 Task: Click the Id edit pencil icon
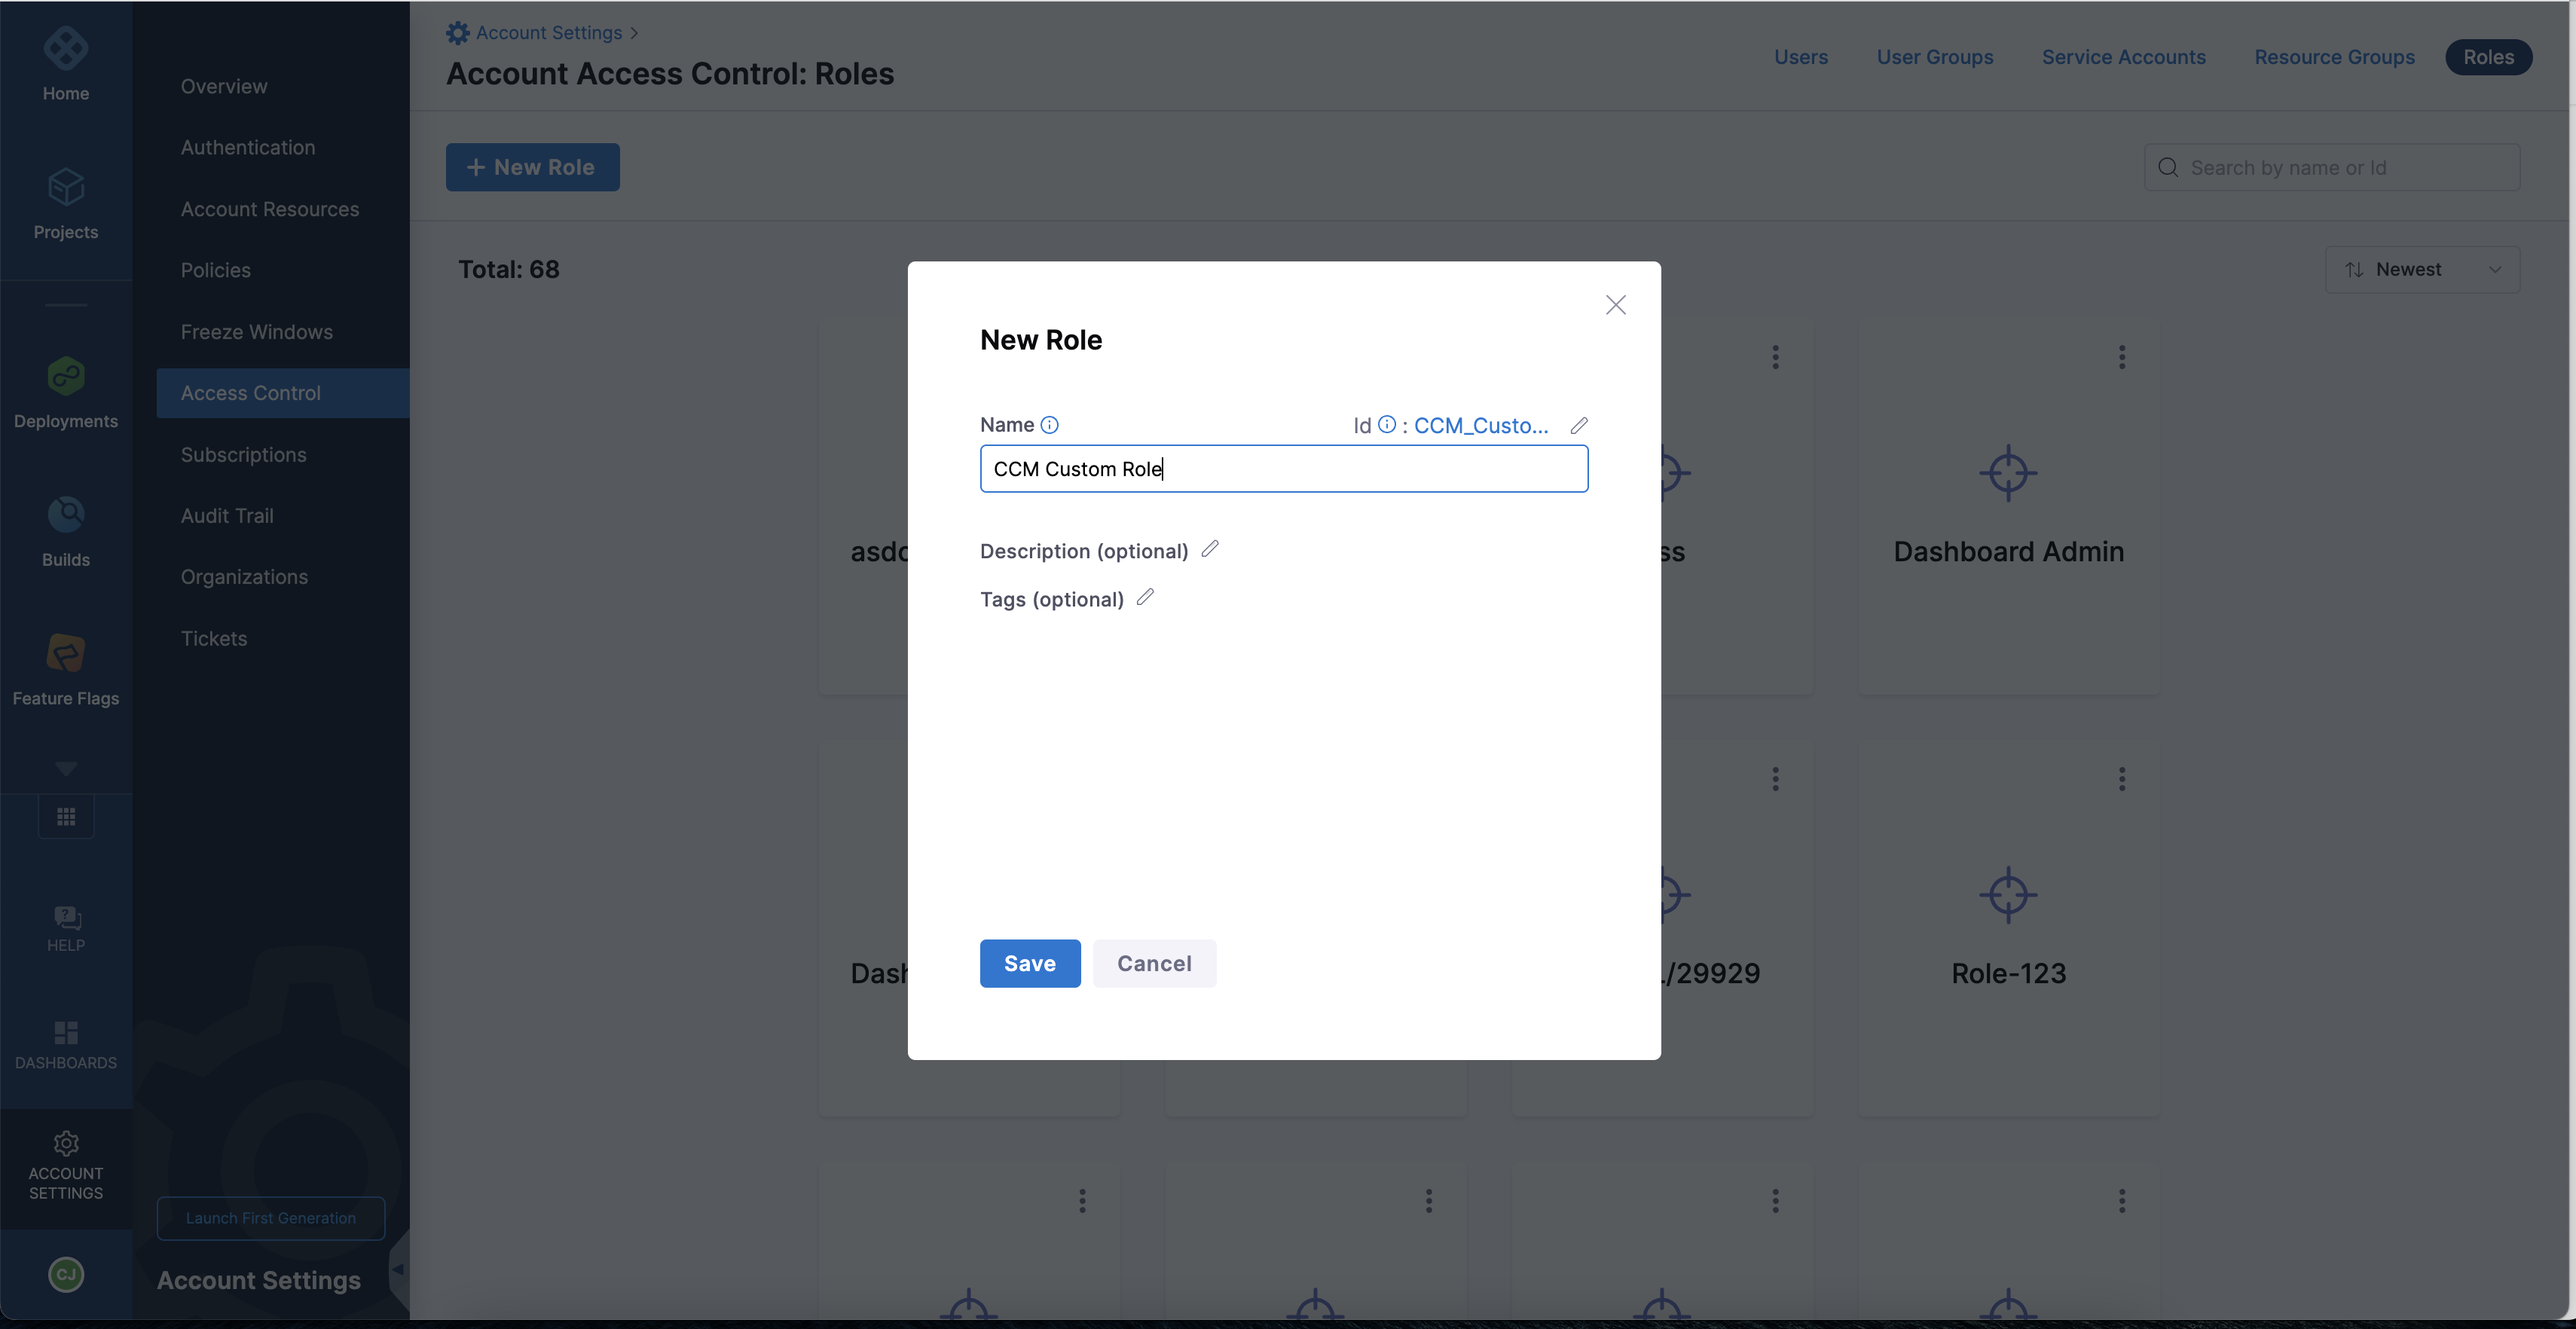tap(1579, 425)
